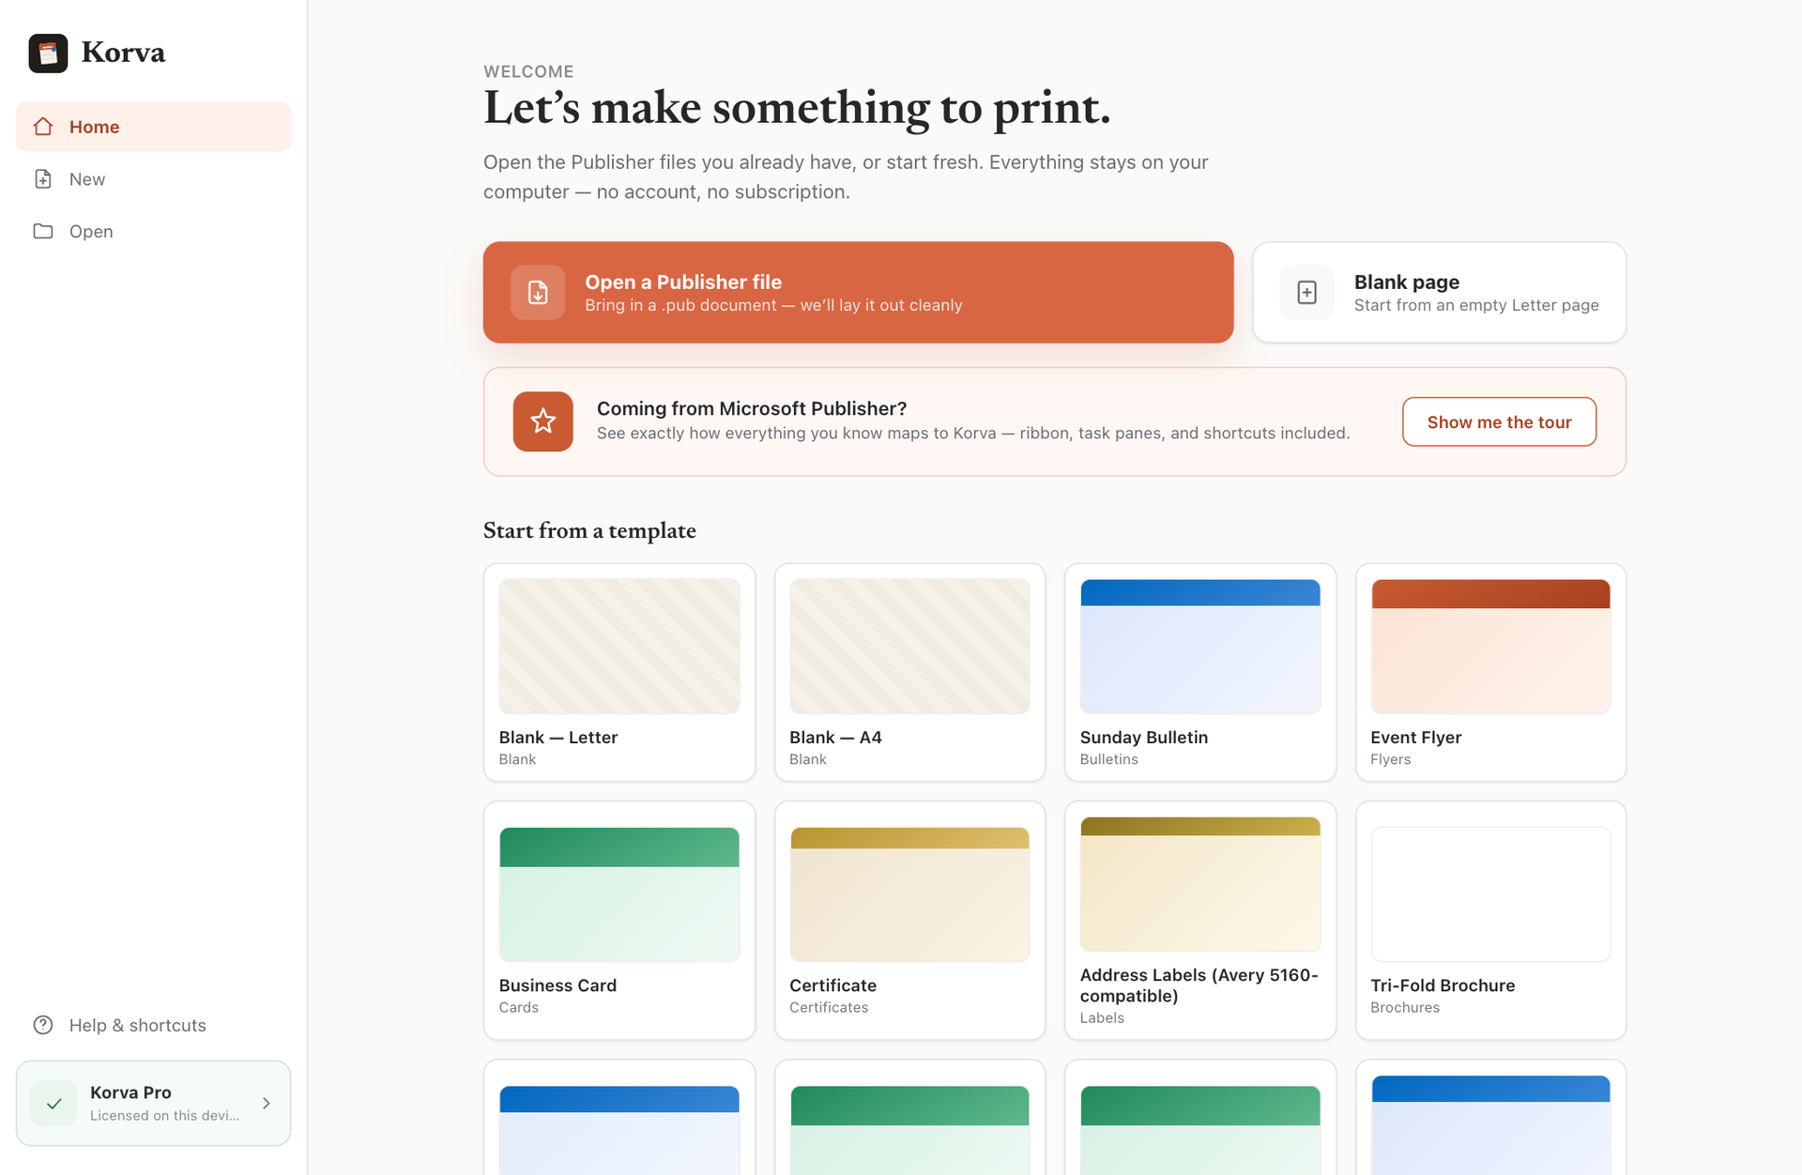
Task: Click the Open folder icon in sidebar
Action: coord(43,231)
